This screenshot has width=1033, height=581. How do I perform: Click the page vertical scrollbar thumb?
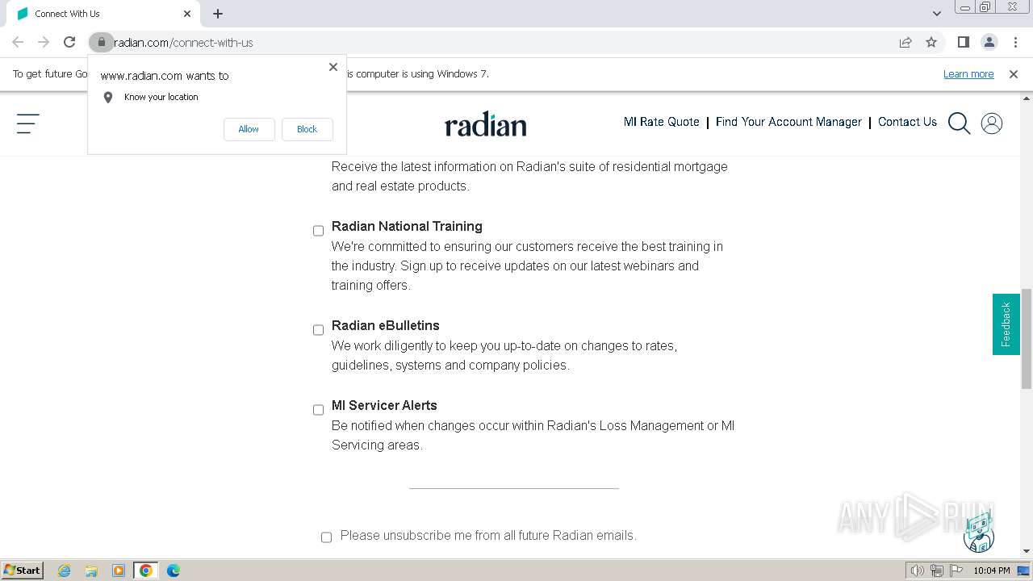coord(1027,339)
